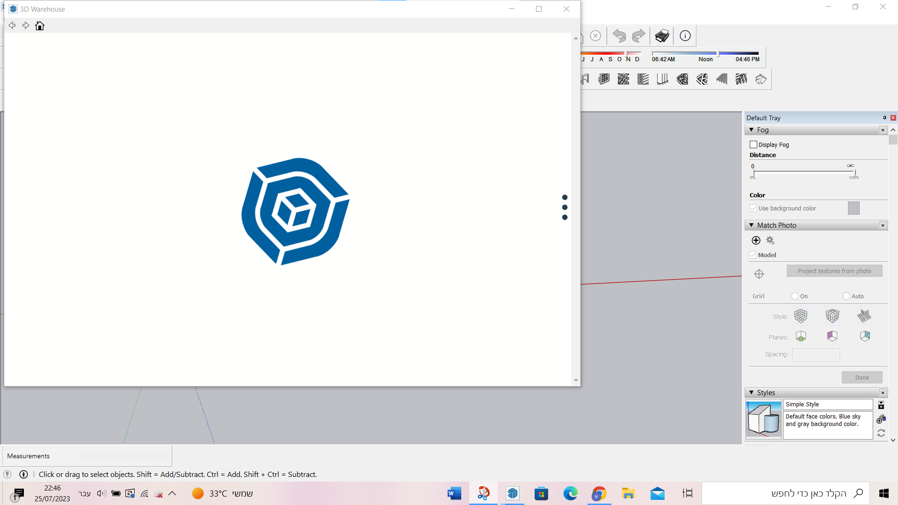
Task: Click the Simple Style name field
Action: [x=827, y=404]
